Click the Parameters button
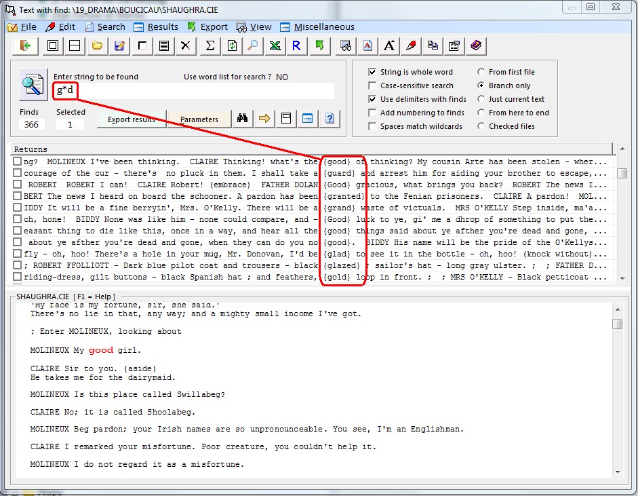638x496 pixels. (x=199, y=119)
